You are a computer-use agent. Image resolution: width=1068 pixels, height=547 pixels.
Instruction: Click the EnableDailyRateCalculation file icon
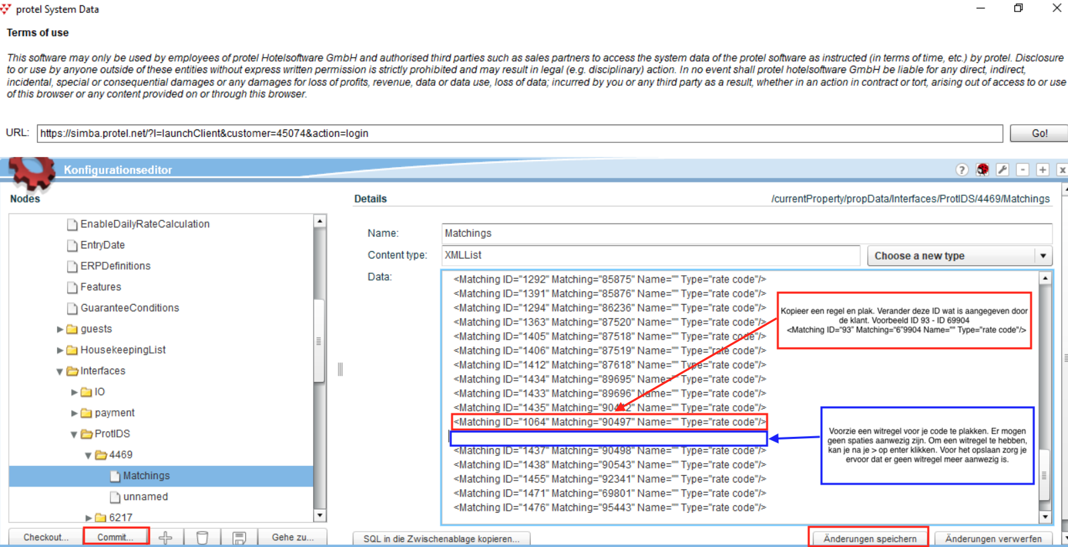coord(72,224)
